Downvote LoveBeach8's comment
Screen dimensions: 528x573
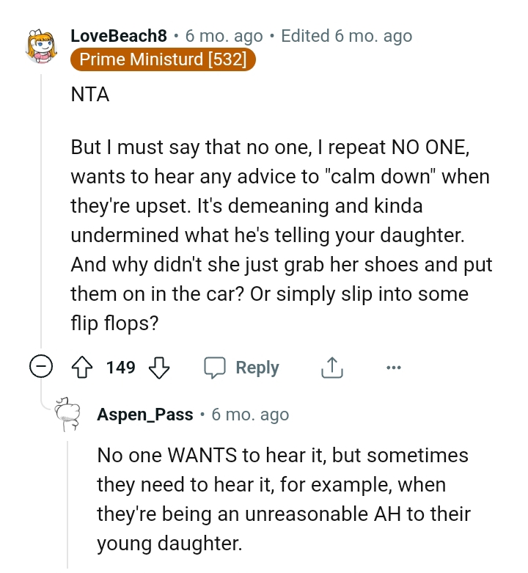click(160, 368)
